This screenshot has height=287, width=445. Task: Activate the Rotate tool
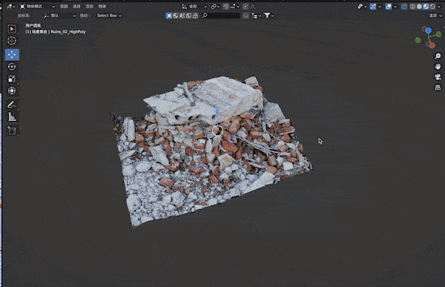[12, 67]
